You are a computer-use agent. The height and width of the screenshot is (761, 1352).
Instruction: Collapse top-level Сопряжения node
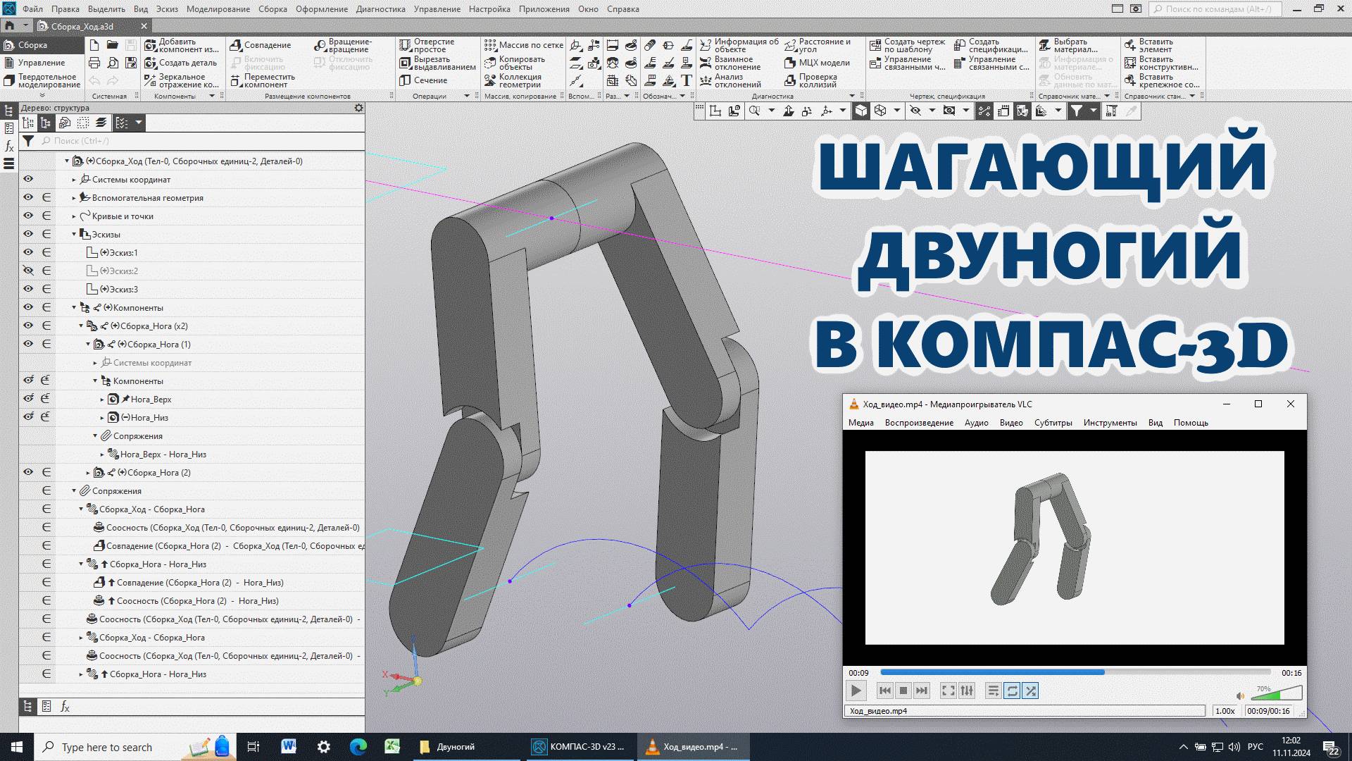pyautogui.click(x=74, y=490)
